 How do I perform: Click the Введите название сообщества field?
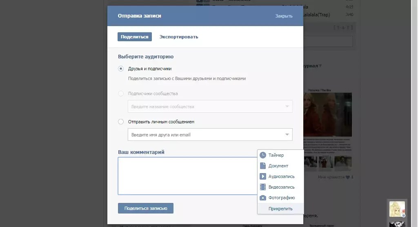click(210, 106)
